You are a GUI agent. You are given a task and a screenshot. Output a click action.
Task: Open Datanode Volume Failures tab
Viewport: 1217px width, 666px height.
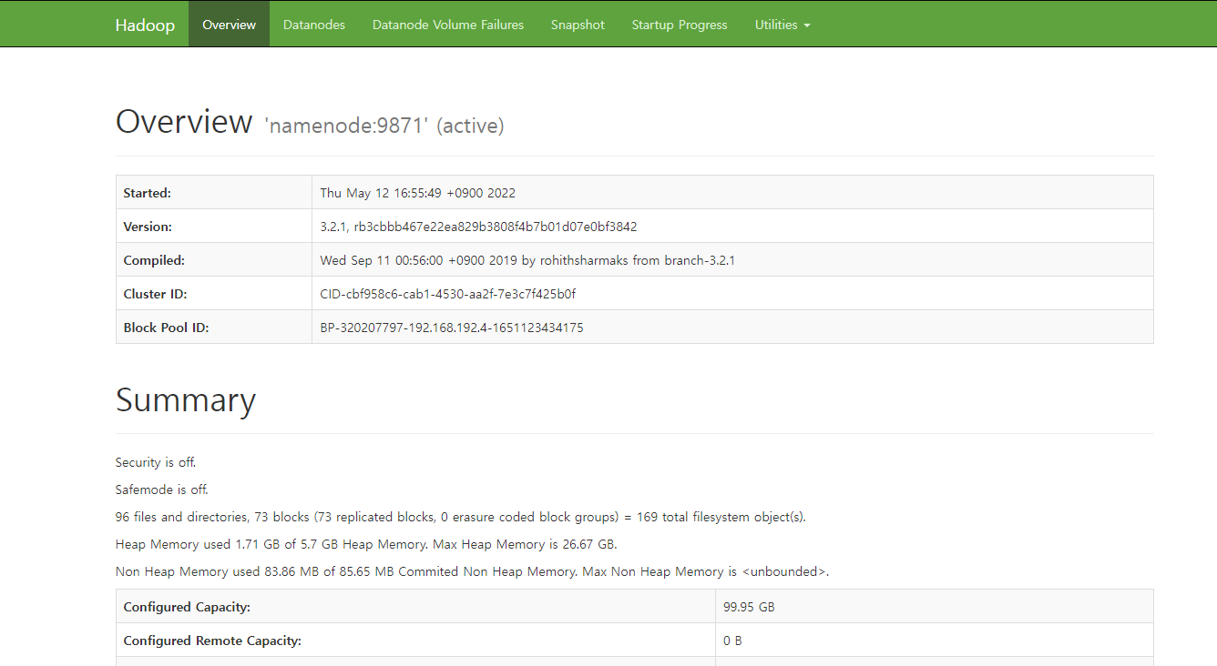[x=448, y=25]
